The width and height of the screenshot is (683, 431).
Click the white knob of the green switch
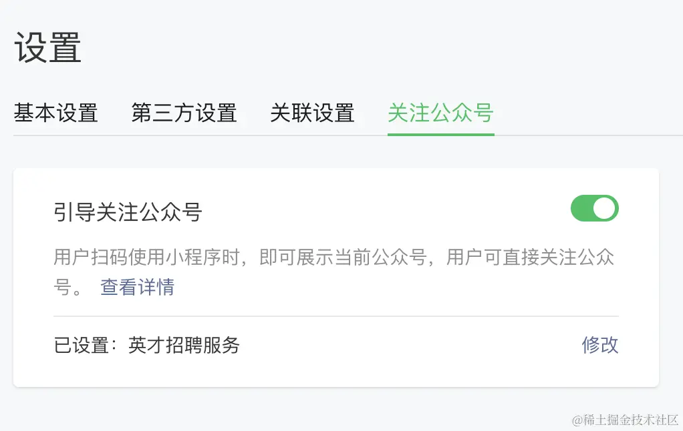604,208
